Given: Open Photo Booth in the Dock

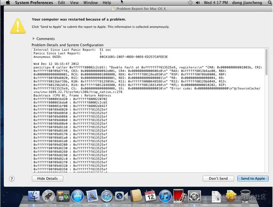Looking at the screenshot, I should (x=179, y=196).
